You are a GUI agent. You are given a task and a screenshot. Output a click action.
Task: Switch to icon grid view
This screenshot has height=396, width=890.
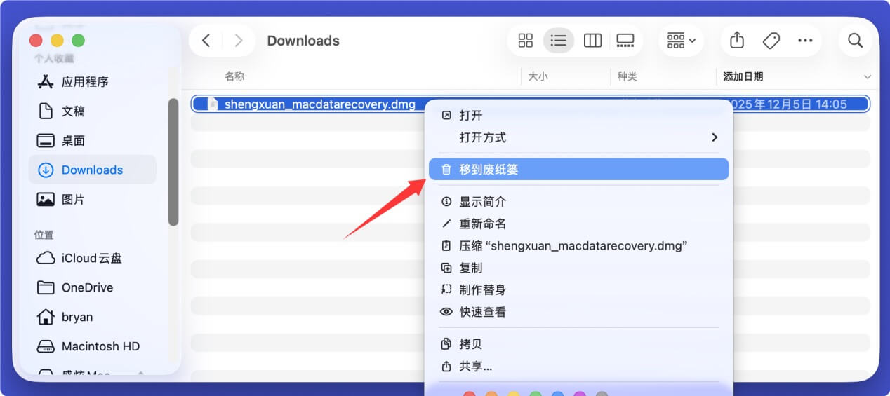tap(526, 41)
